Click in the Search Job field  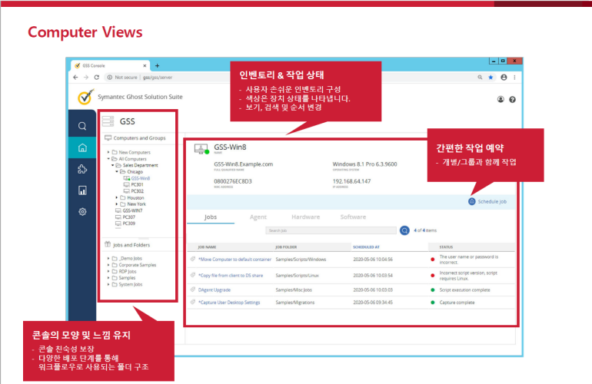331,230
